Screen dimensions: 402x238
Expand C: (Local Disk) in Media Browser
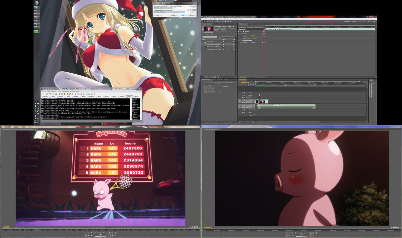click(202, 86)
